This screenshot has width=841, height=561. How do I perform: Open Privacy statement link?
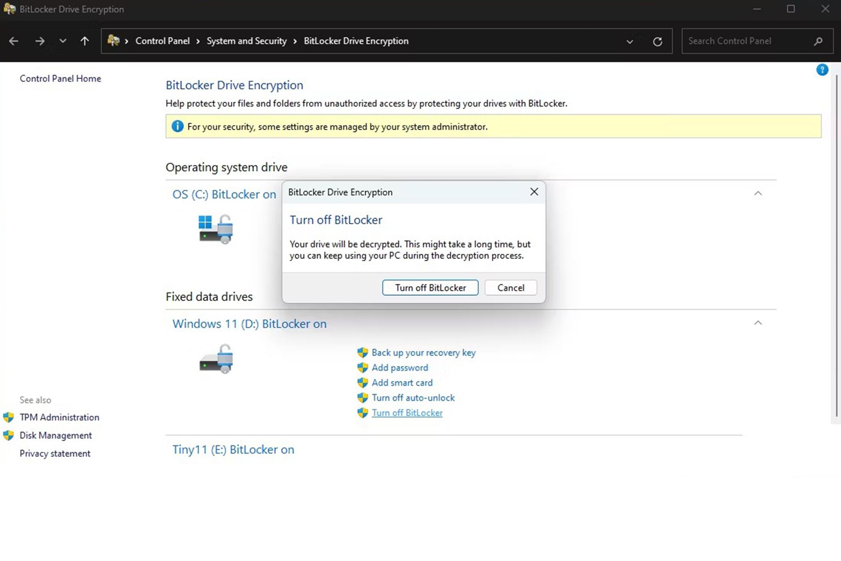click(55, 454)
